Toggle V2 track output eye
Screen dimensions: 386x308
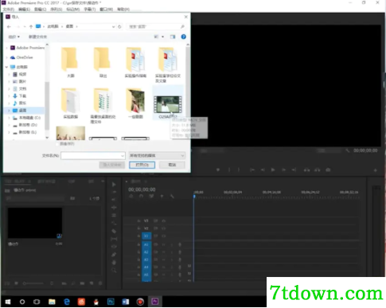coord(164,228)
